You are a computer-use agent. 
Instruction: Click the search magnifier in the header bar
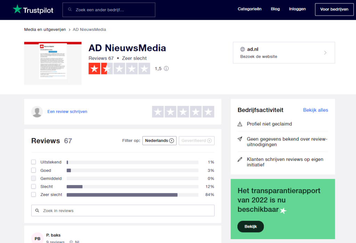[x=70, y=9]
